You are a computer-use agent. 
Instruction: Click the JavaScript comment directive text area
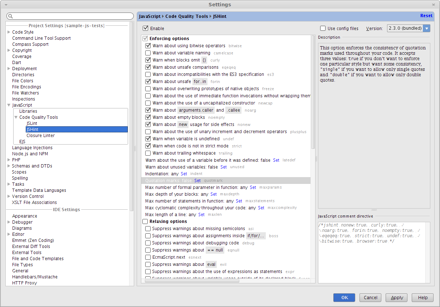[372, 253]
